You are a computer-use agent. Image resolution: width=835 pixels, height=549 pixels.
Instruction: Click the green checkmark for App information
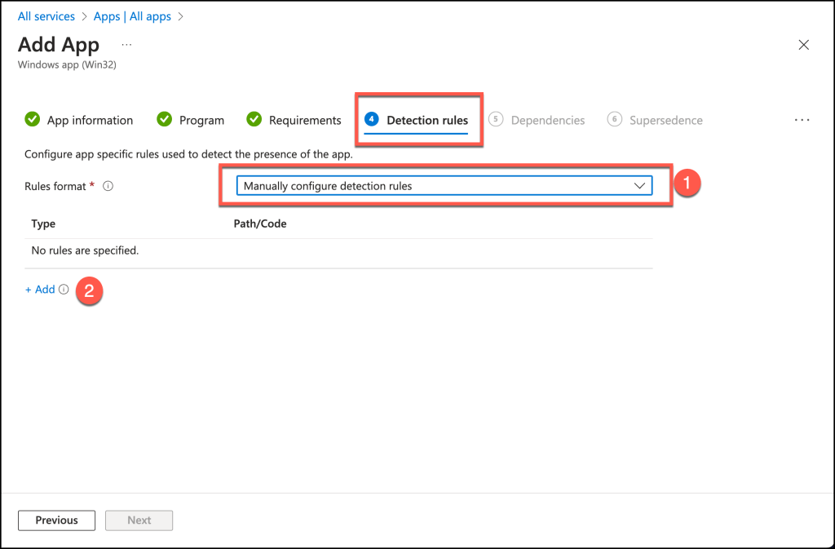click(33, 120)
